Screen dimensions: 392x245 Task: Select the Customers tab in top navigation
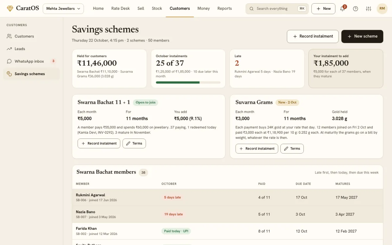180,8
